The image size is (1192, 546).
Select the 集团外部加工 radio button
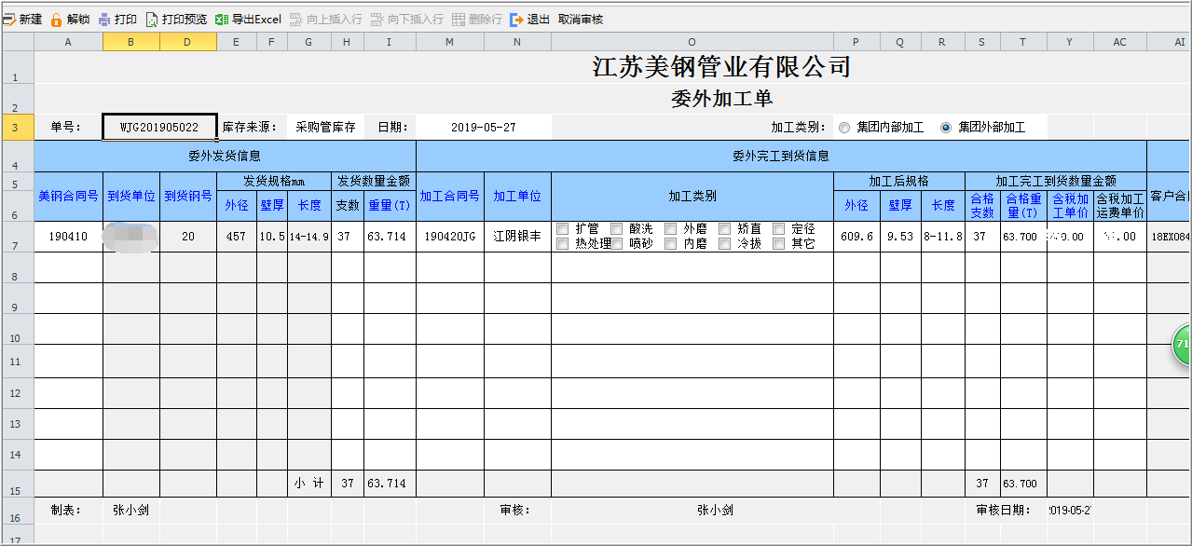[946, 128]
